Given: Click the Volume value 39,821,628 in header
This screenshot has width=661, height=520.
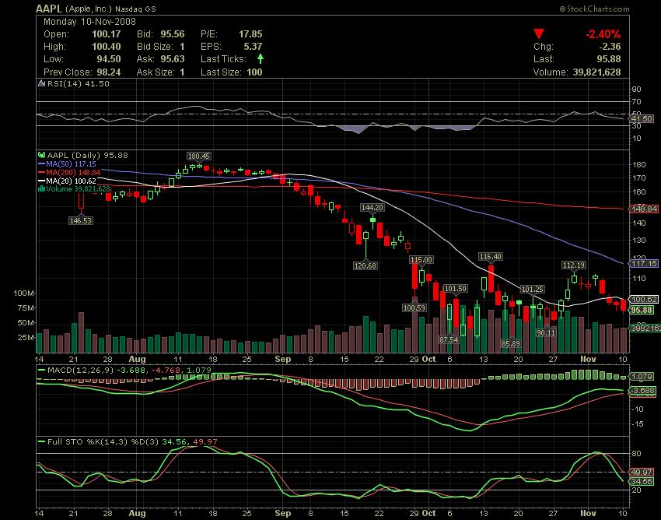Looking at the screenshot, I should [597, 72].
